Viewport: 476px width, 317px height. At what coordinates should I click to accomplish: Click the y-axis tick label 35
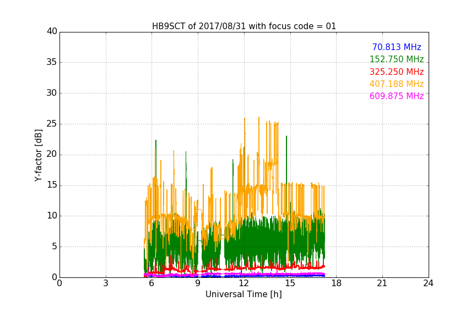point(52,62)
